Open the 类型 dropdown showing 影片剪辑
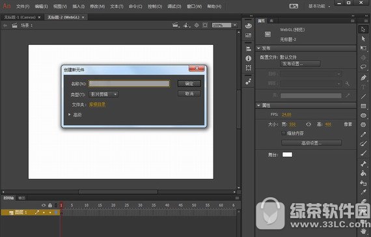This screenshot has width=371, height=237. 103,94
